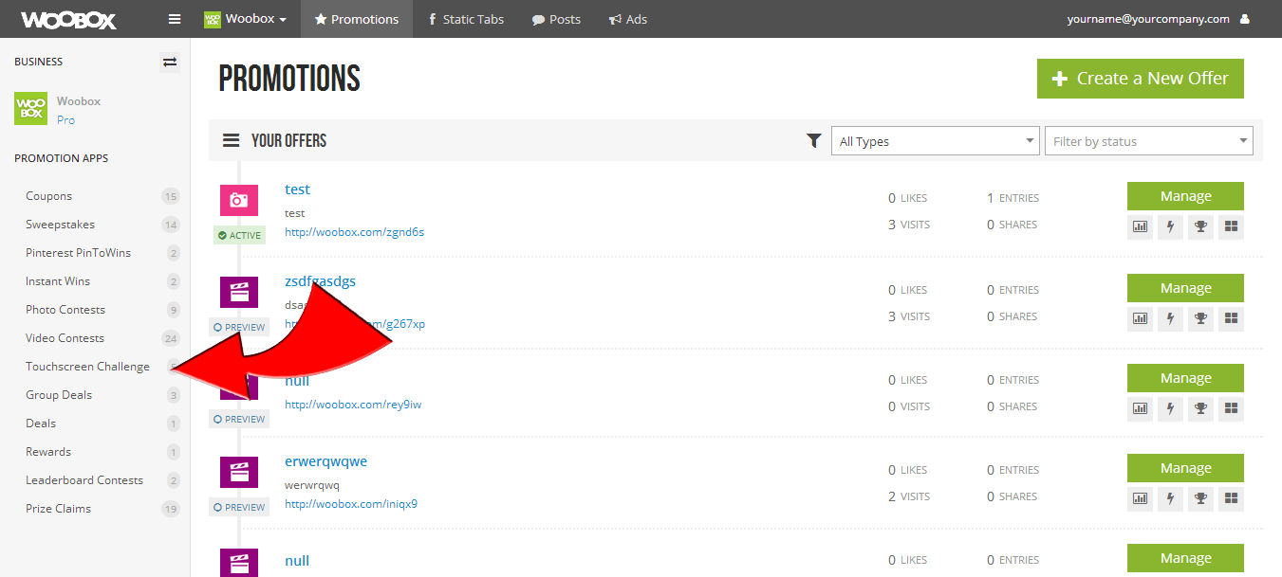Viewport: 1282px width, 577px height.
Task: Click the trophy icon for test offer
Action: pos(1200,227)
